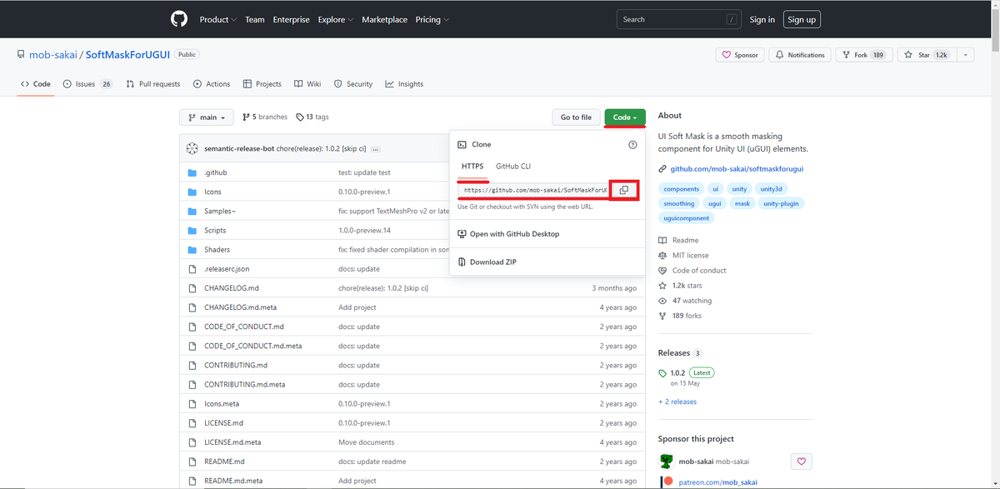This screenshot has width=1000, height=489.
Task: Open the Enterprise menu item
Action: pyautogui.click(x=291, y=19)
